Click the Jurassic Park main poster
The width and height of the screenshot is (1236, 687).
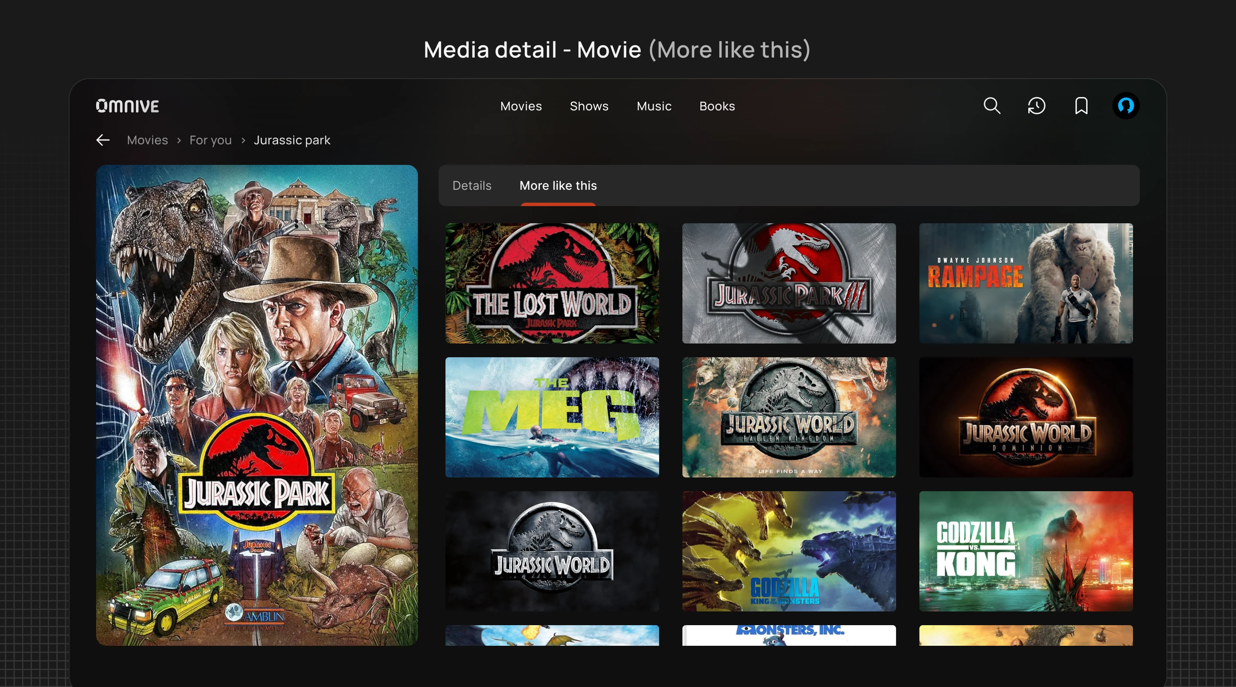coord(257,405)
